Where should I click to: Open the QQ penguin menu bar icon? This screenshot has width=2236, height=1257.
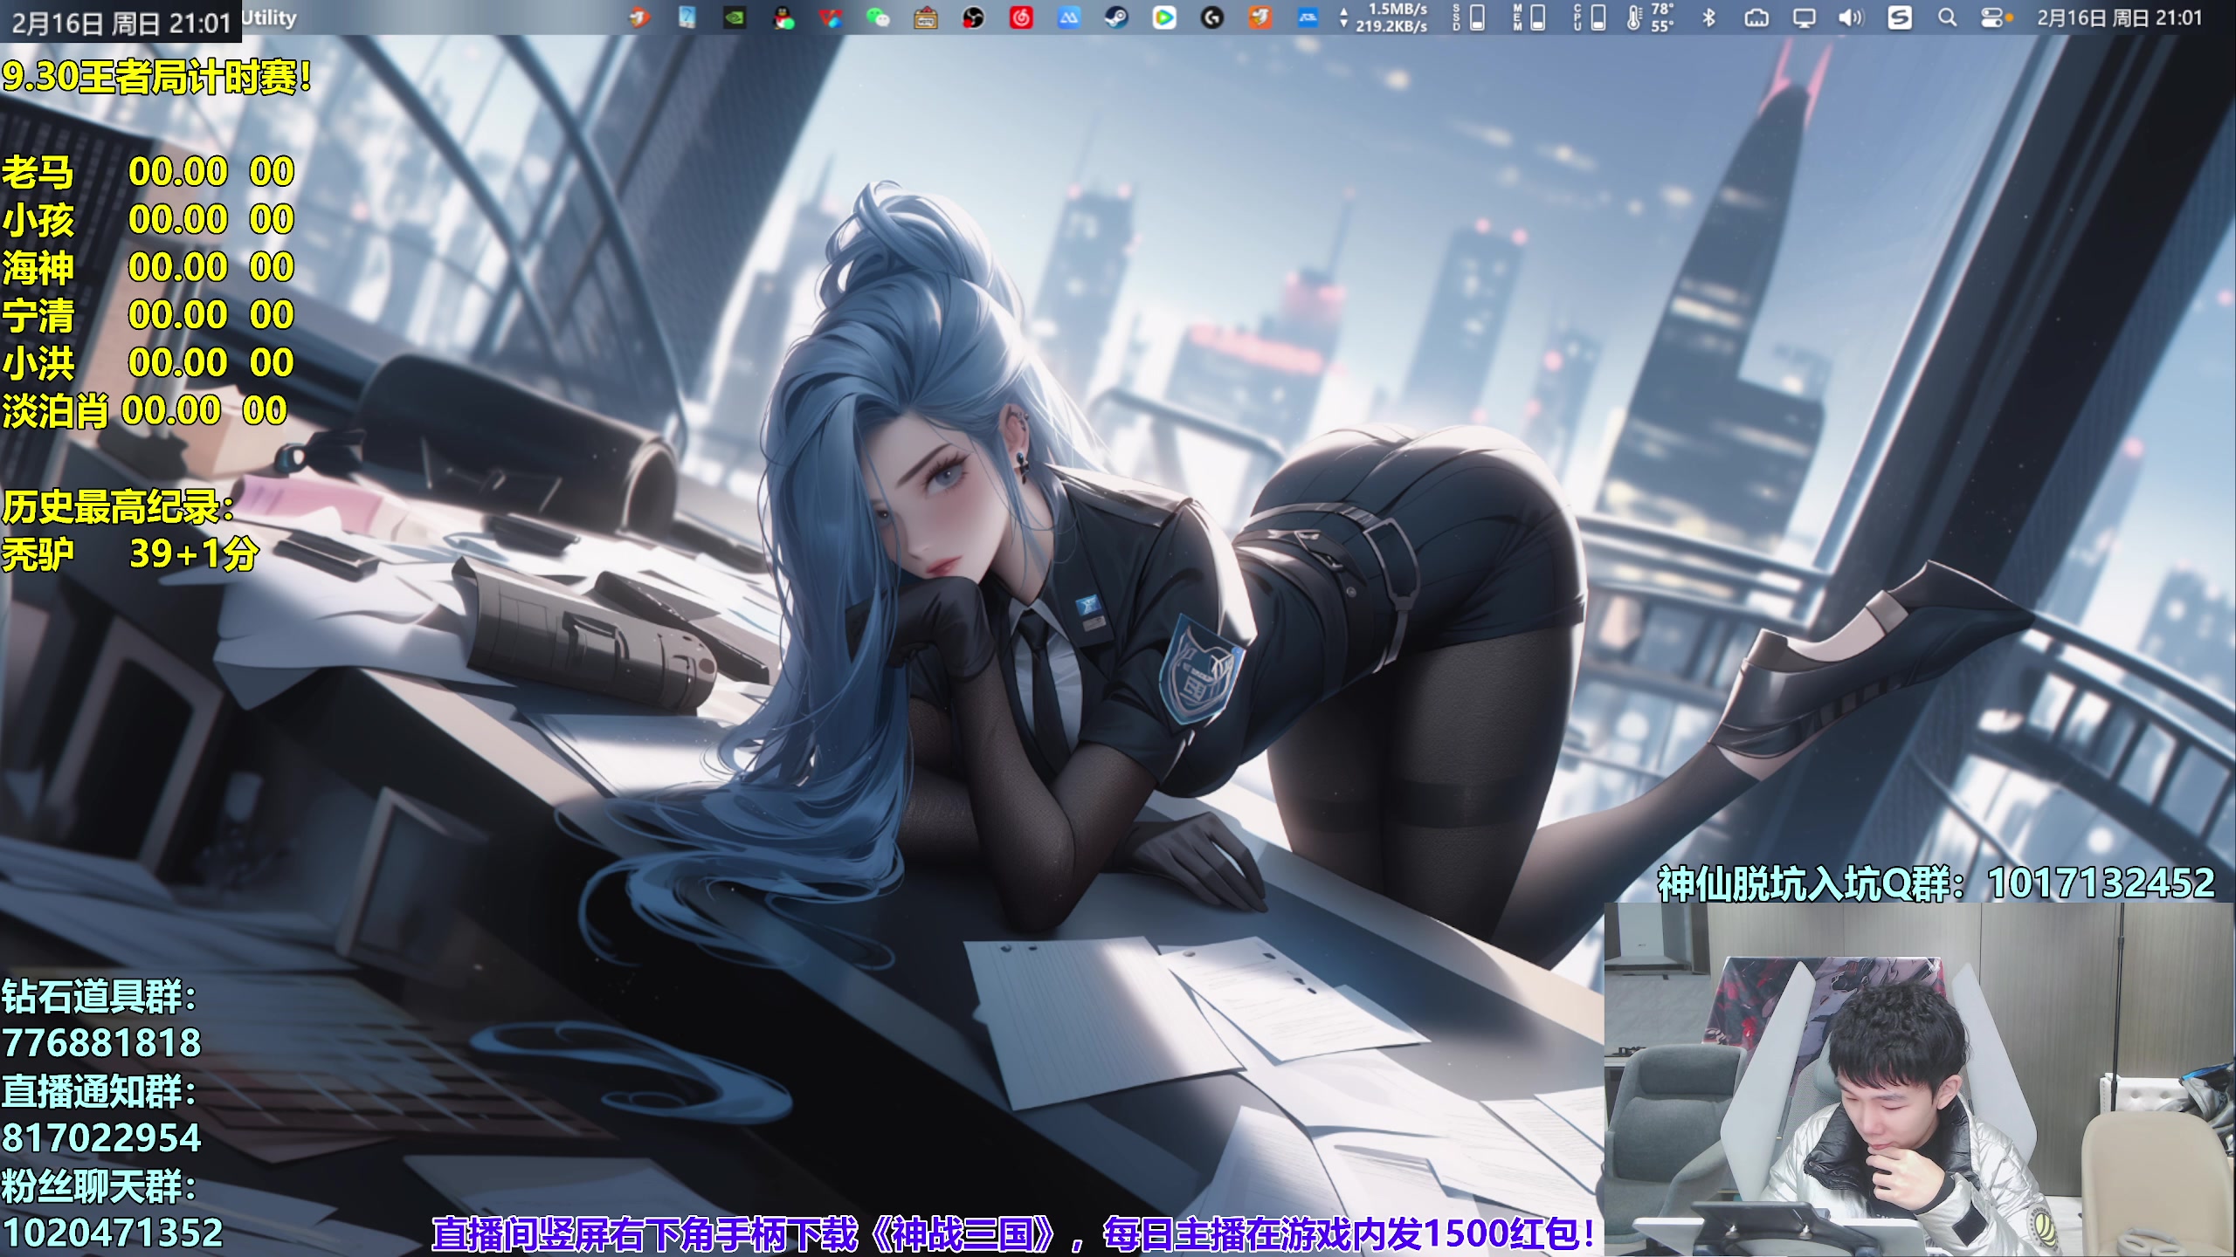783,17
